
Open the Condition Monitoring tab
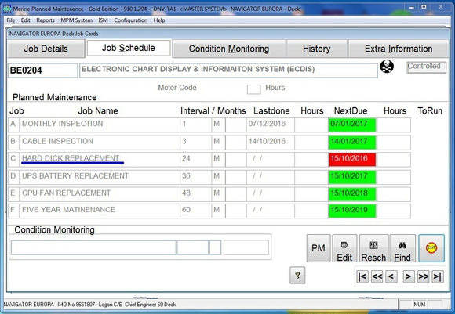point(229,49)
